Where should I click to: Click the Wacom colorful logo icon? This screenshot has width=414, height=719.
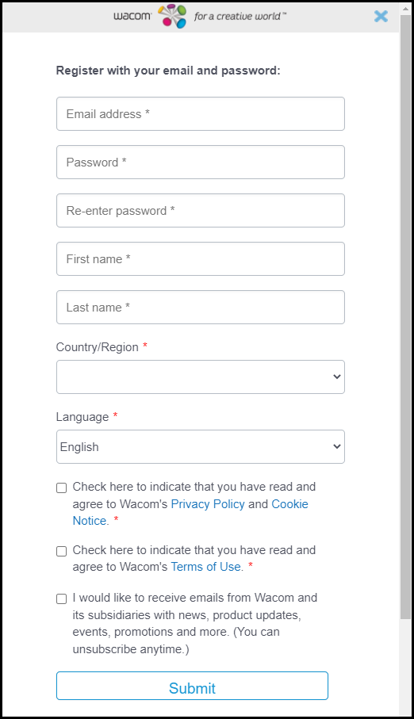pyautogui.click(x=173, y=16)
